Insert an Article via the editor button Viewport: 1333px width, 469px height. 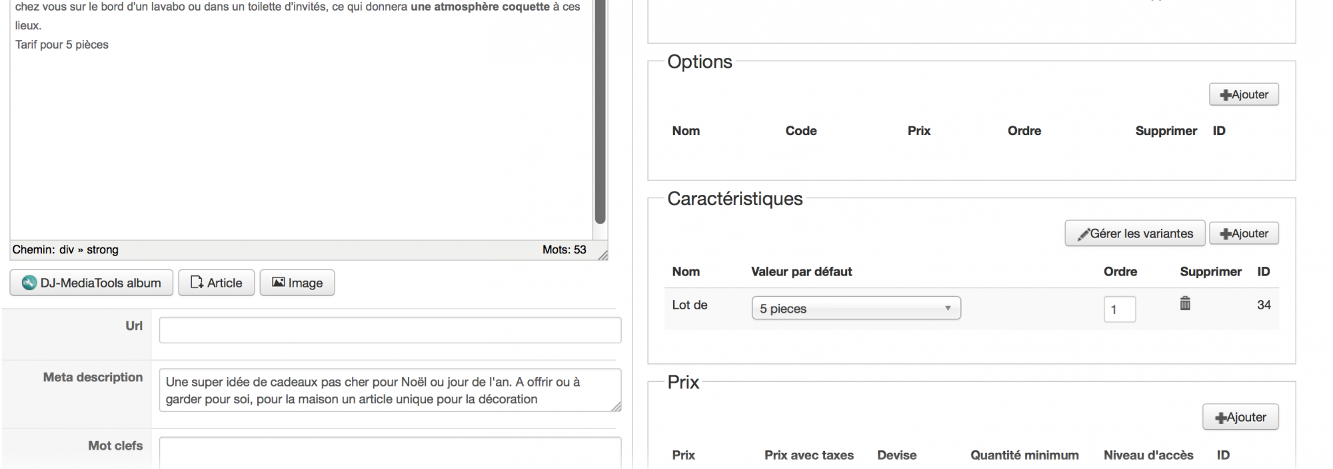[217, 283]
